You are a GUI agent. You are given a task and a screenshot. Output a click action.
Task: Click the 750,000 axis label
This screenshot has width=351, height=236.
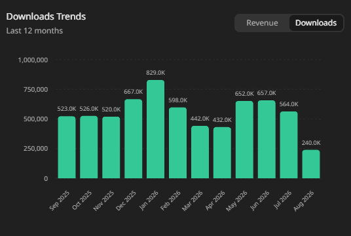point(35,90)
